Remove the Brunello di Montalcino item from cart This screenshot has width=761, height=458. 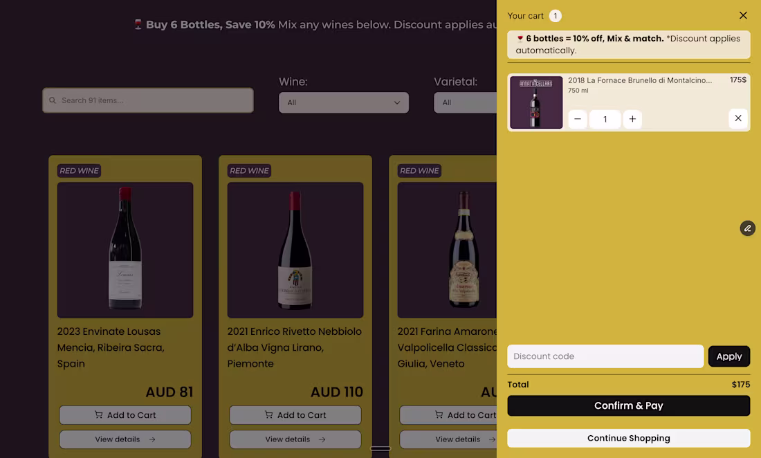point(738,118)
